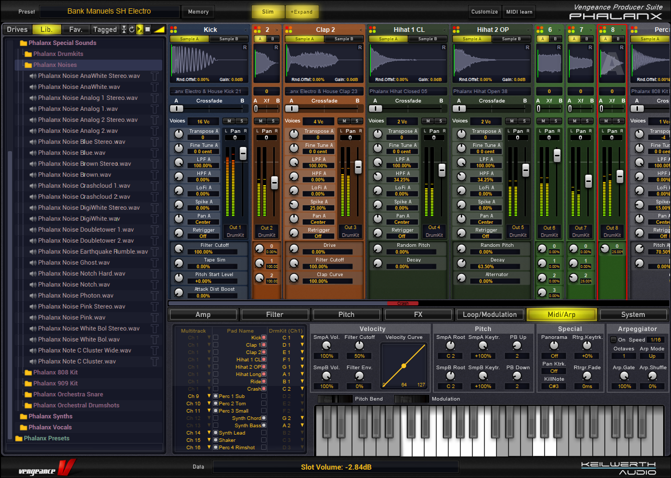
Task: Switch to the Filter tab
Action: click(275, 315)
